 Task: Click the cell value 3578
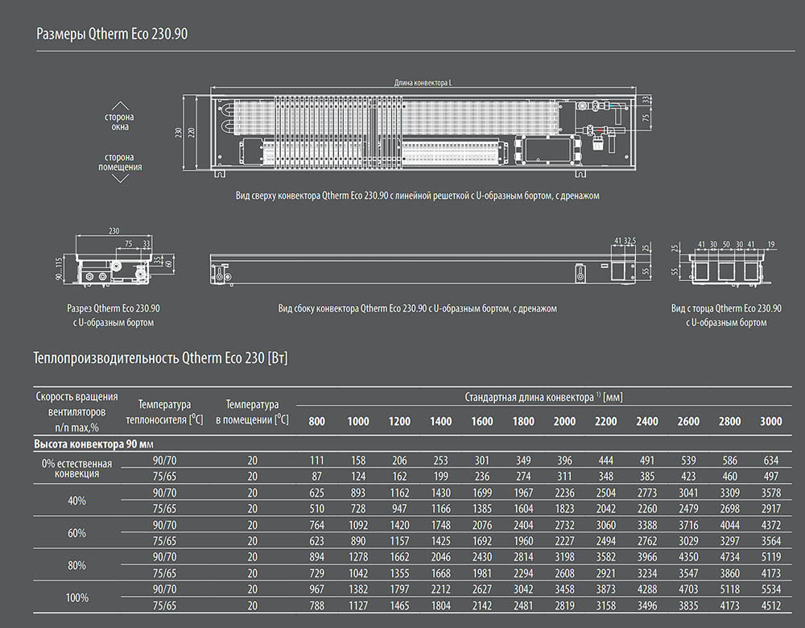point(771,493)
